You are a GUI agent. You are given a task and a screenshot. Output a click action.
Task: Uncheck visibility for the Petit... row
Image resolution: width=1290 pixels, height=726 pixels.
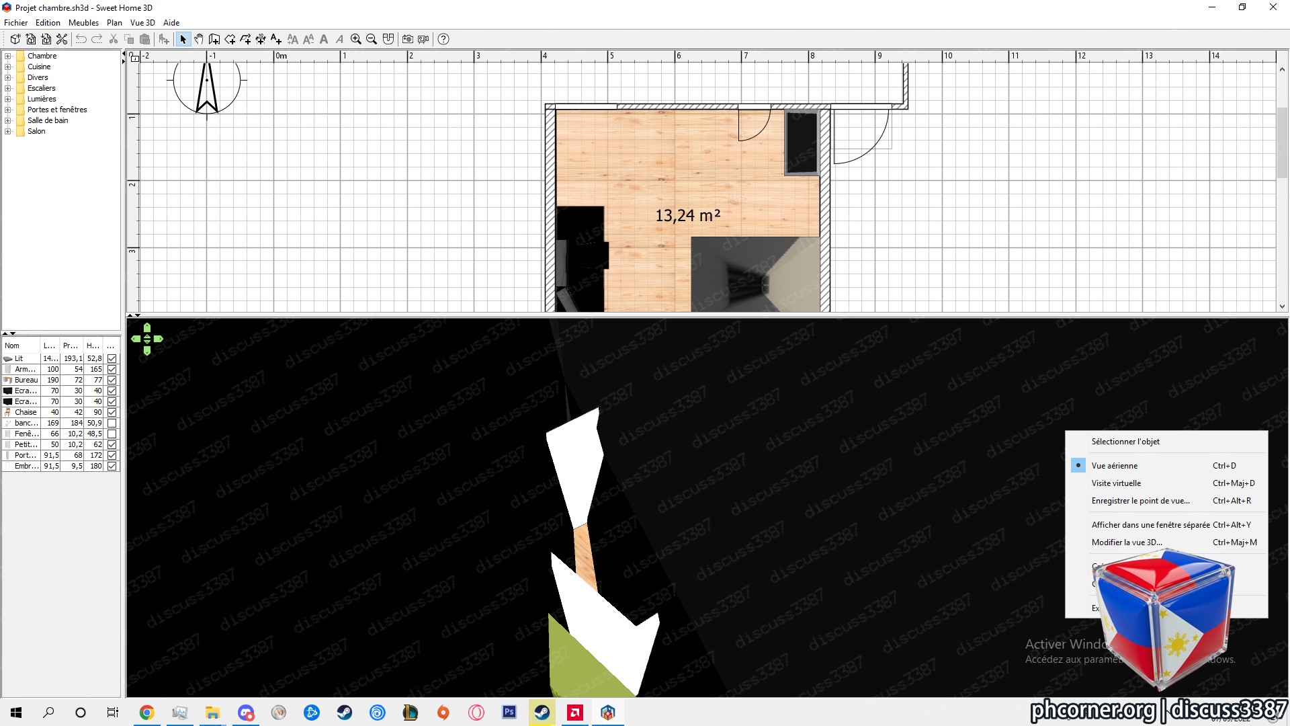click(112, 444)
